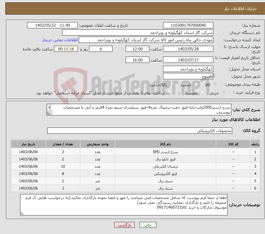265x234 pixels.
Task: Click remaining time field 00:11:16
Action: 66,49
